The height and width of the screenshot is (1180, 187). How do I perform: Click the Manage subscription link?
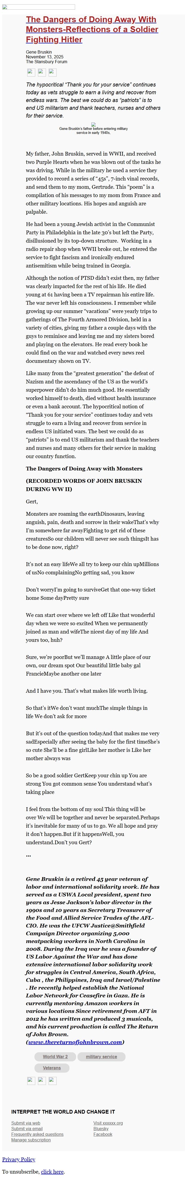point(31,1140)
